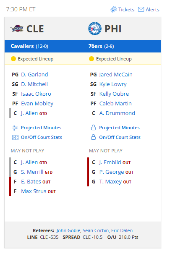Screen dimensions: 170x259
Task: Click the Cavaliers team logo
Action: pyautogui.click(x=17, y=29)
